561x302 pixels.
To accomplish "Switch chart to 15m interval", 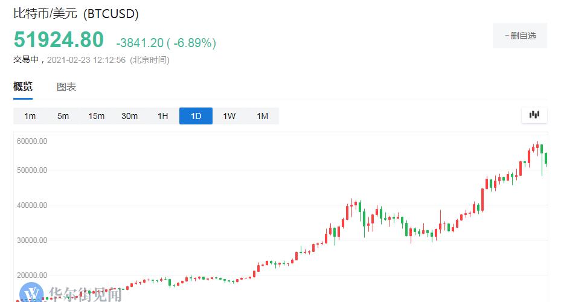I will [x=96, y=116].
